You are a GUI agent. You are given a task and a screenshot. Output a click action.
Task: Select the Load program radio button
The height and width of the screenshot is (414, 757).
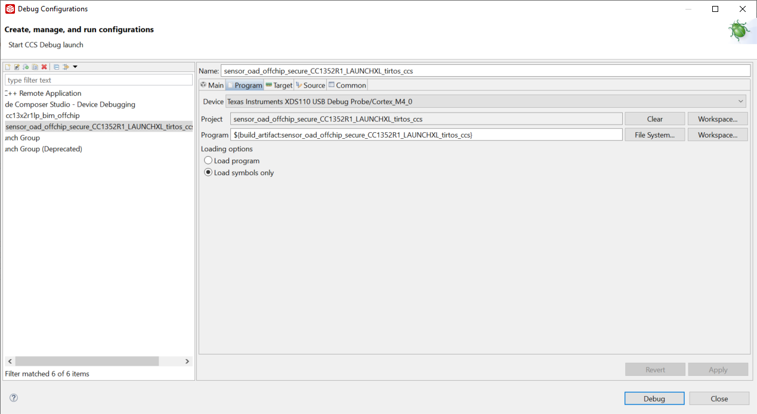(x=208, y=161)
